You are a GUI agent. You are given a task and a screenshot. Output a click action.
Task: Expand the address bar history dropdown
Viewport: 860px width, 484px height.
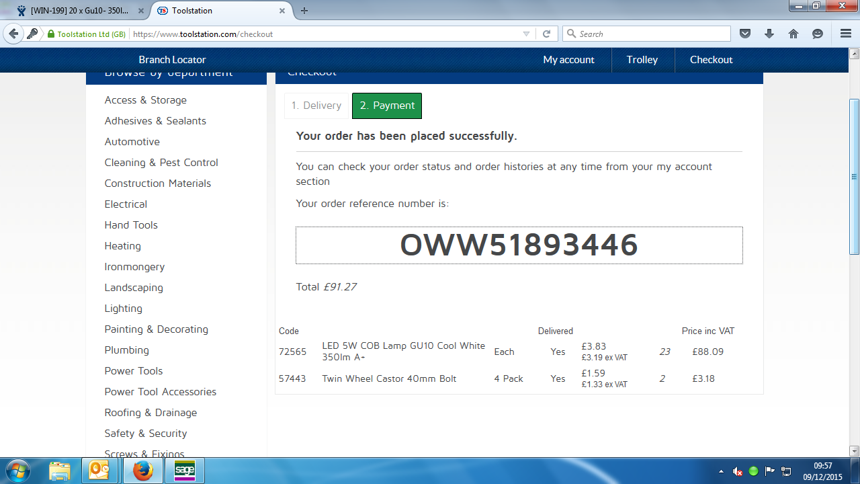pos(527,34)
